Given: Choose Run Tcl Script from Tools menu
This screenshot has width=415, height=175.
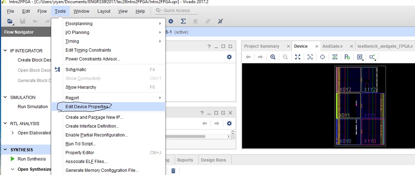Looking at the screenshot, I should (x=80, y=144).
